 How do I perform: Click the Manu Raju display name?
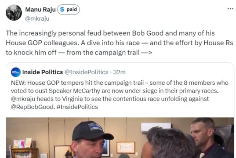tap(40, 10)
